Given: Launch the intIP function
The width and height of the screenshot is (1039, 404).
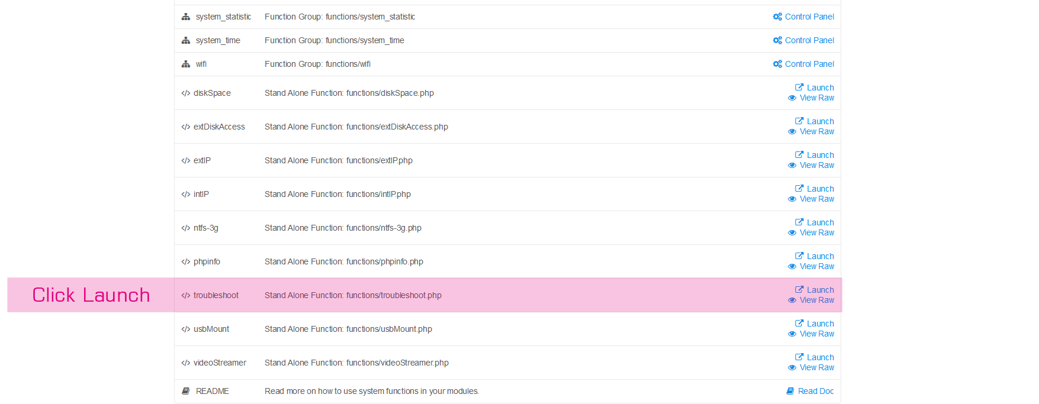Looking at the screenshot, I should 819,189.
